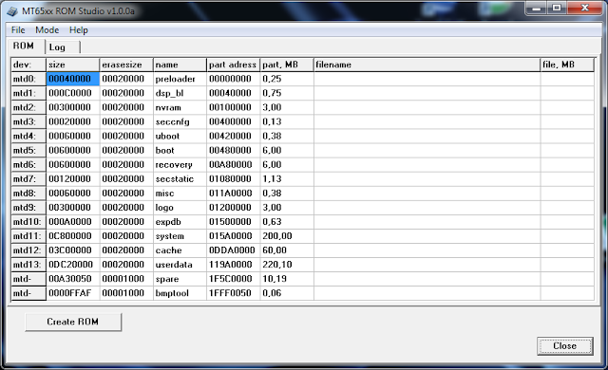Click the 'dev:' column header

click(28, 65)
